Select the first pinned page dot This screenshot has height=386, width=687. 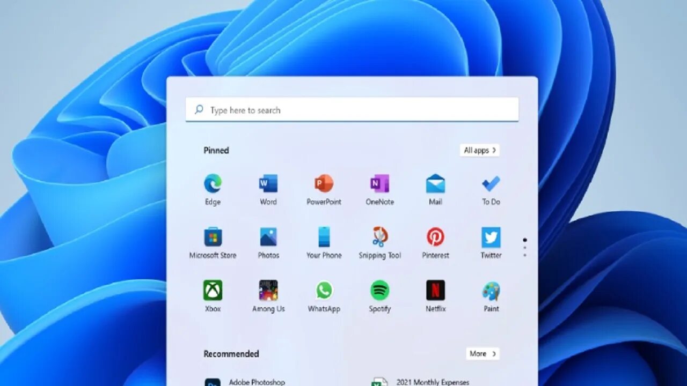pos(524,240)
